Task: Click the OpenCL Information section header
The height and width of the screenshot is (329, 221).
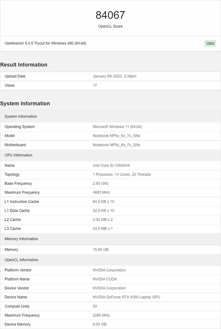Action: tap(21, 260)
